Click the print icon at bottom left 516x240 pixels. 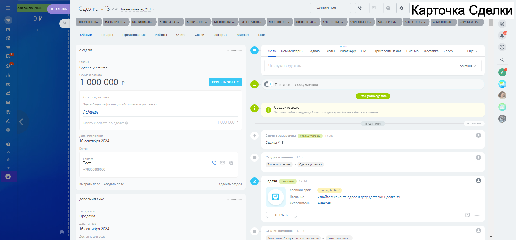[62, 232]
